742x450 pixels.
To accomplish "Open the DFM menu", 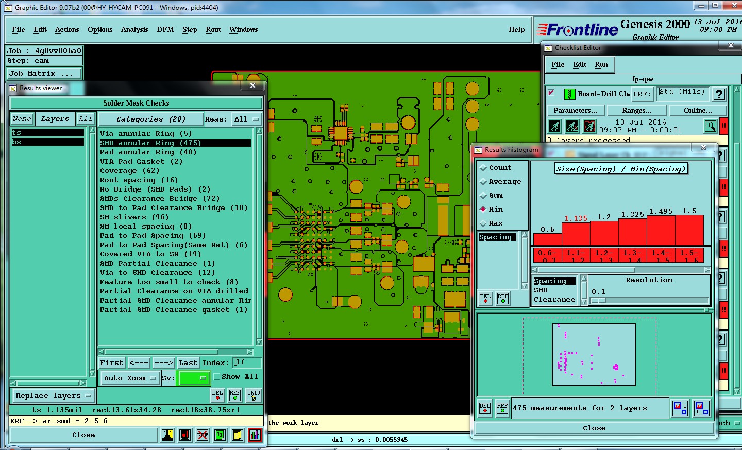I will 165,30.
